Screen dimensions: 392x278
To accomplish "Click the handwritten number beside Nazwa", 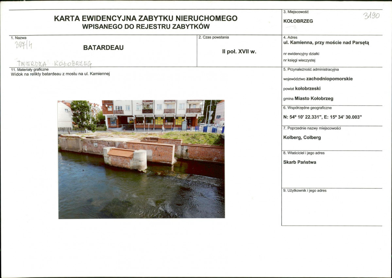I will 24,45.
